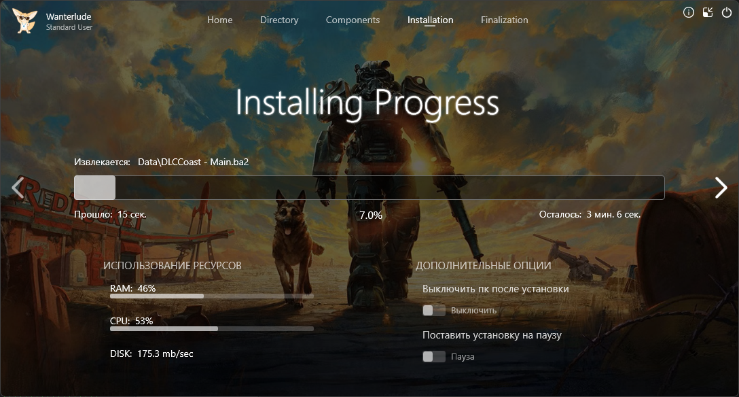Click the 'Пауза' label text
739x397 pixels.
point(463,357)
